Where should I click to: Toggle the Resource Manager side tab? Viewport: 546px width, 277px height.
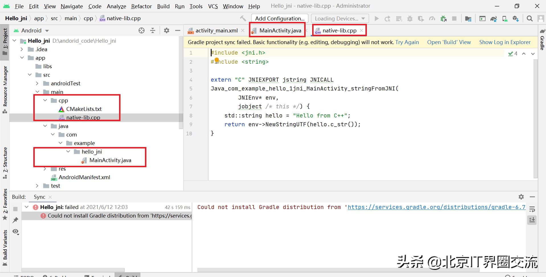[x=5, y=90]
